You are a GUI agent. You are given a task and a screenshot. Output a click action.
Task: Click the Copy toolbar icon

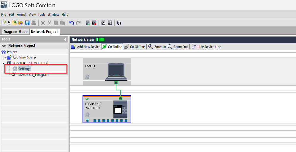[x=56, y=23]
